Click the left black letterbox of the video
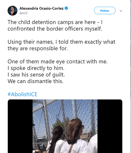This screenshot has width=131, height=153. click(x=20, y=126)
